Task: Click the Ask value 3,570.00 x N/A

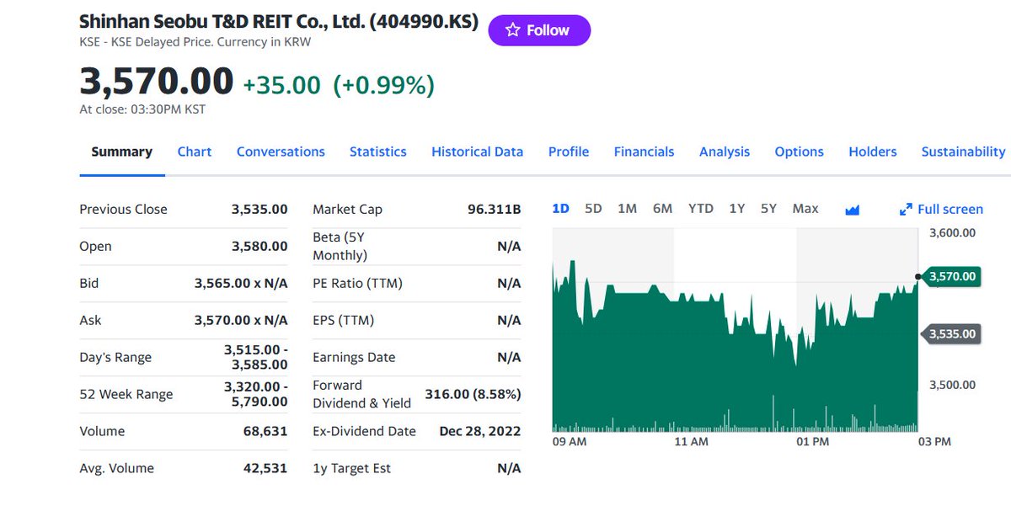Action: [241, 321]
